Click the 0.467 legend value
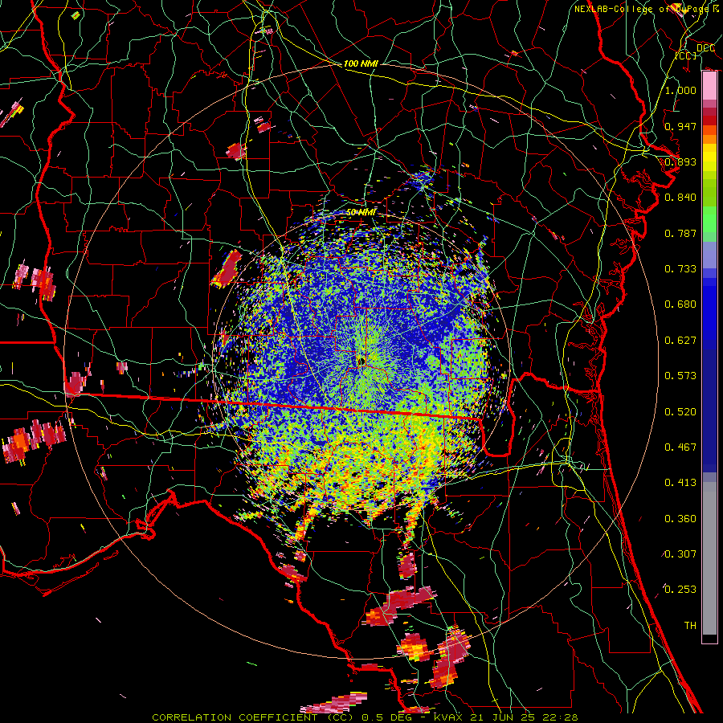 680,447
